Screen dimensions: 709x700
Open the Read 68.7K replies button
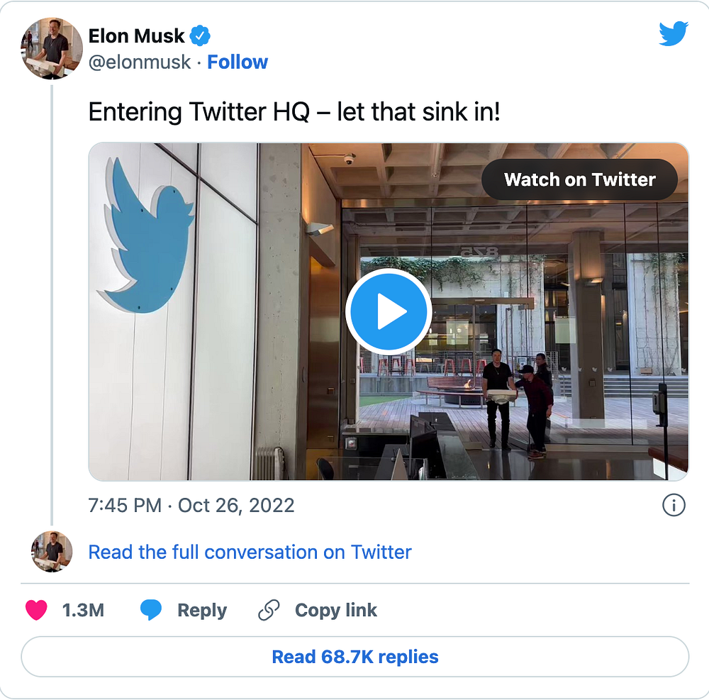[354, 657]
